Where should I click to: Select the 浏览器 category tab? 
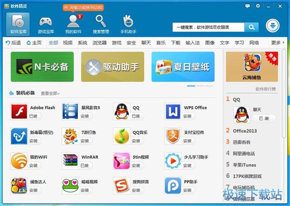click(99, 43)
